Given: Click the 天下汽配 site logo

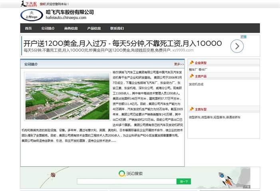Looking at the screenshot, I should point(29,4).
